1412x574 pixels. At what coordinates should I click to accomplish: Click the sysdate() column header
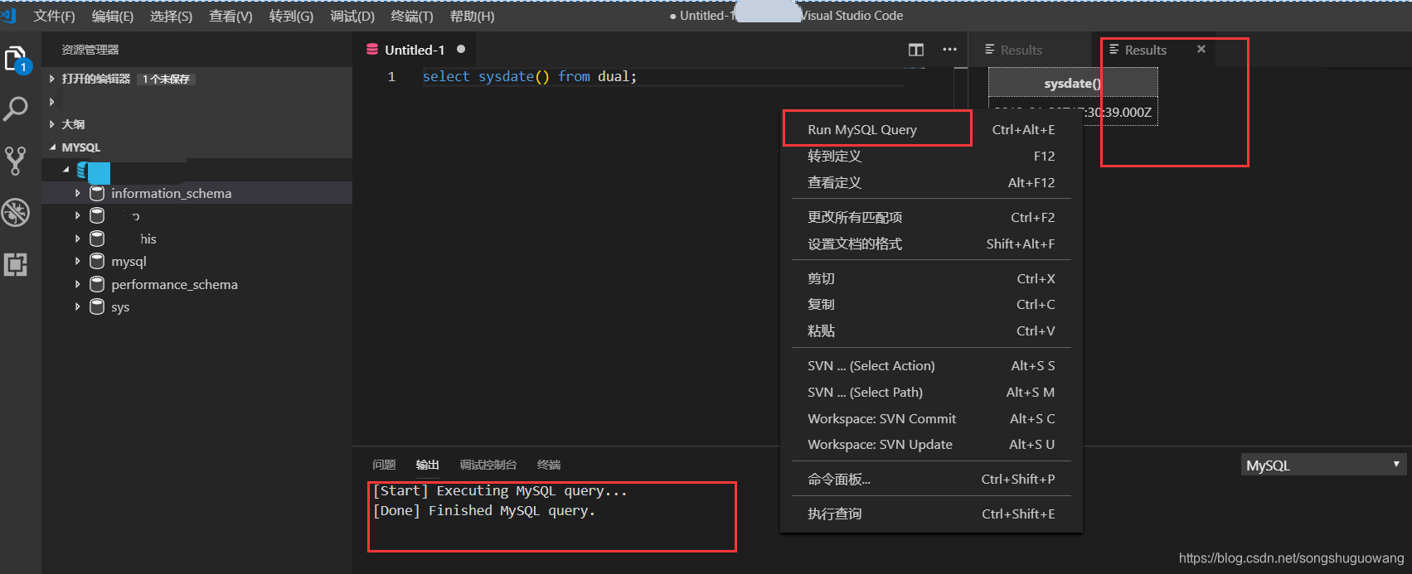point(1073,83)
